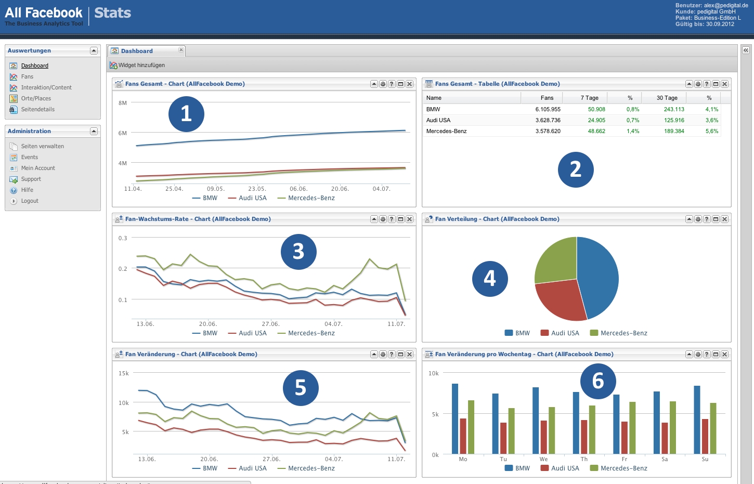Toggle Mercedes-Benz series in Wochentag chart legend
This screenshot has height=484, width=754.
(619, 468)
